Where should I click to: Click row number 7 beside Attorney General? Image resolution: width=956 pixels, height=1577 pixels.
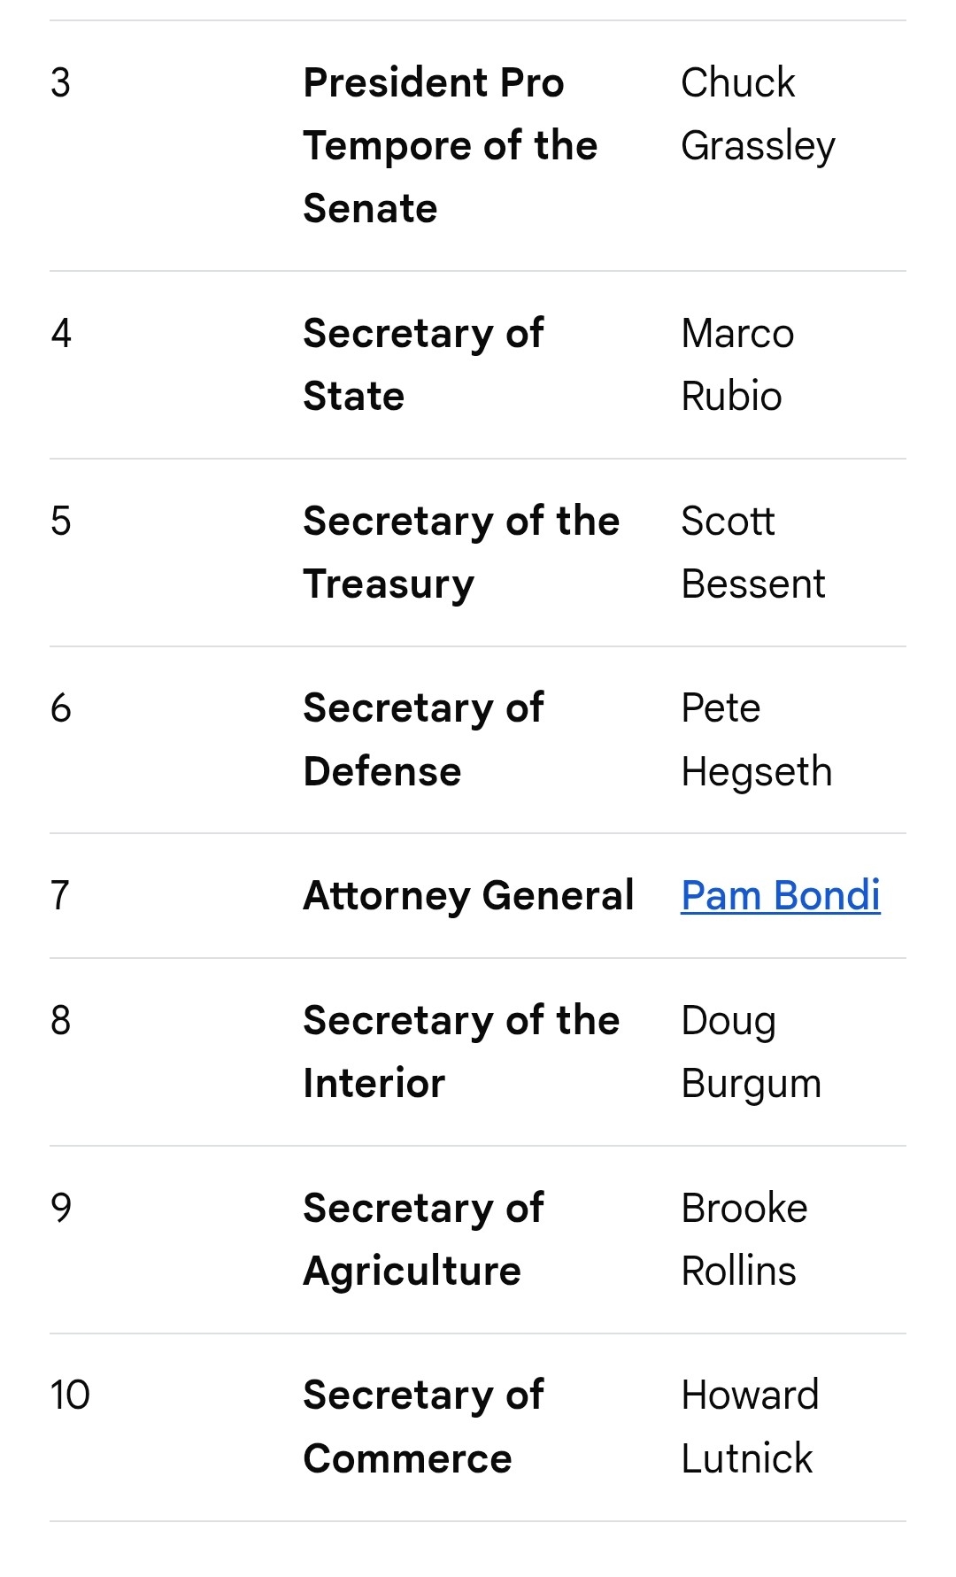click(60, 895)
